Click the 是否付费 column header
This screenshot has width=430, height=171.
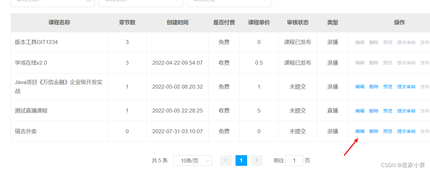[224, 22]
